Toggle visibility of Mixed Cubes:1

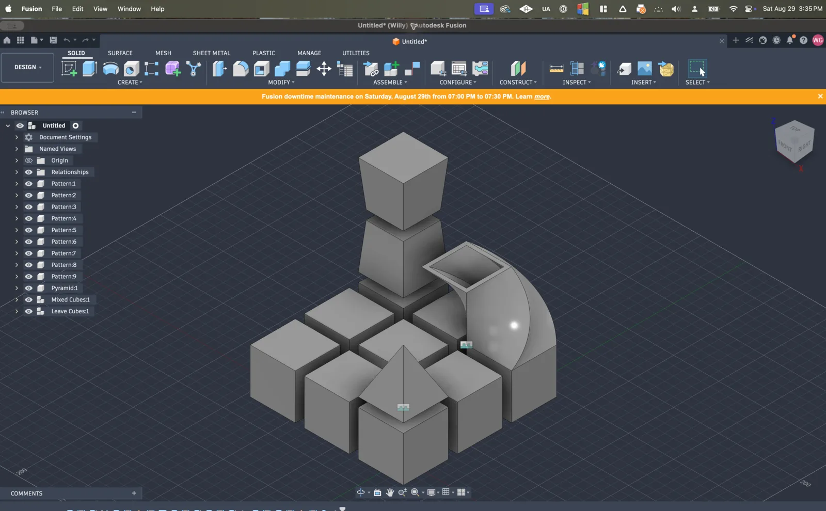pyautogui.click(x=28, y=300)
